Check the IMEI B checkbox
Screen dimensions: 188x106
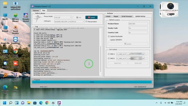(109, 58)
